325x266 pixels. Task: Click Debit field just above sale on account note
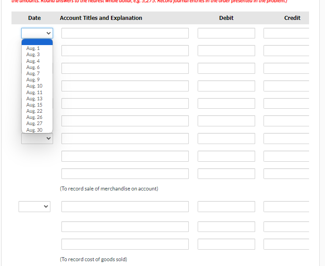point(226,174)
